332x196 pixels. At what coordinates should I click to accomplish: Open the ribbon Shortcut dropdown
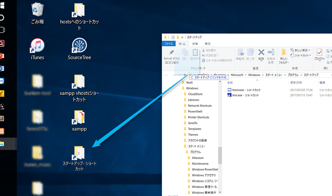(301, 55)
